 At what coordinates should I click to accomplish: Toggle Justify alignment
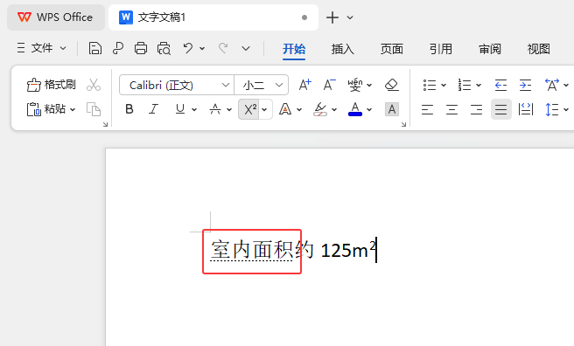(x=501, y=109)
